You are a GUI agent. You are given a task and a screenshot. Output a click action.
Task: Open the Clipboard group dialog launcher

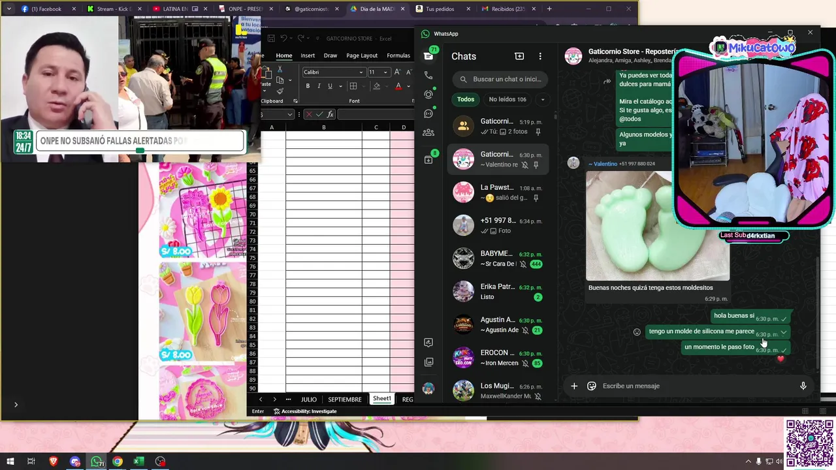point(295,101)
